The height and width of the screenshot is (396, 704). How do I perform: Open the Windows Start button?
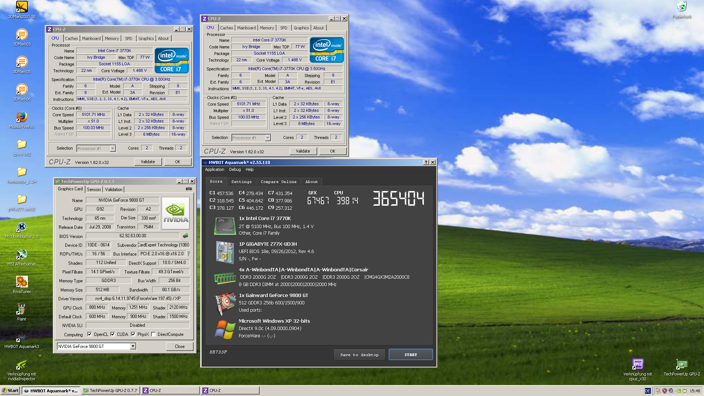click(10, 391)
